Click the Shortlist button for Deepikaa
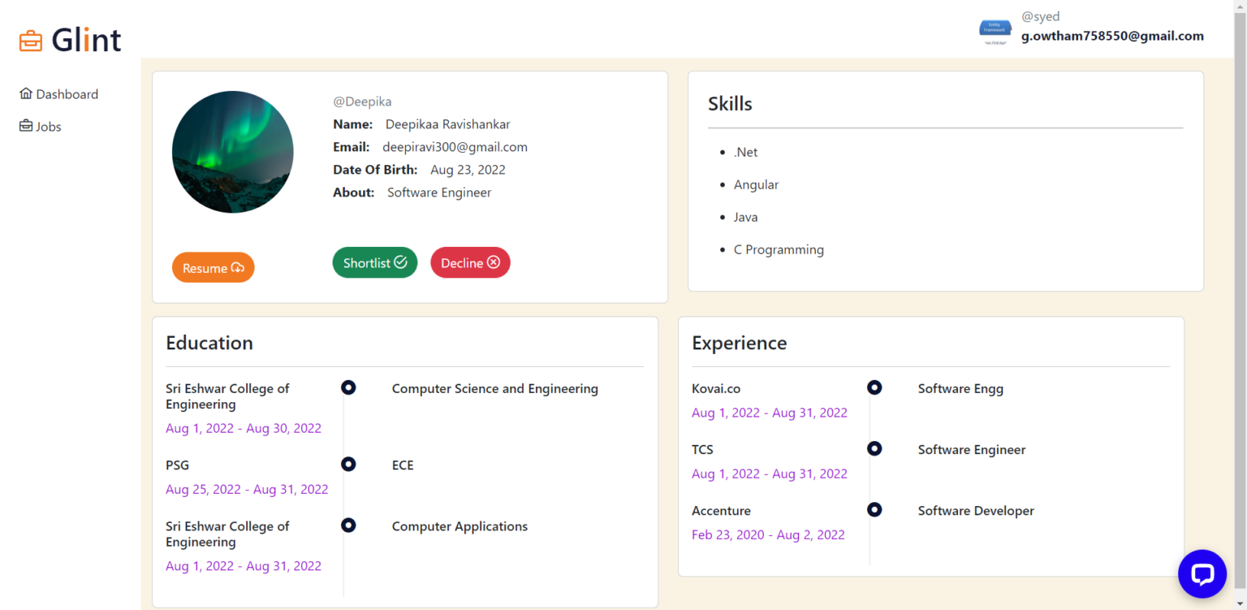Image resolution: width=1247 pixels, height=610 pixels. pos(374,262)
